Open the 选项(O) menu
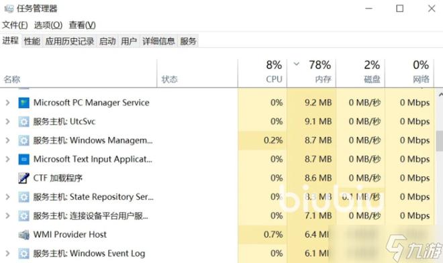443x263 pixels. [x=48, y=25]
